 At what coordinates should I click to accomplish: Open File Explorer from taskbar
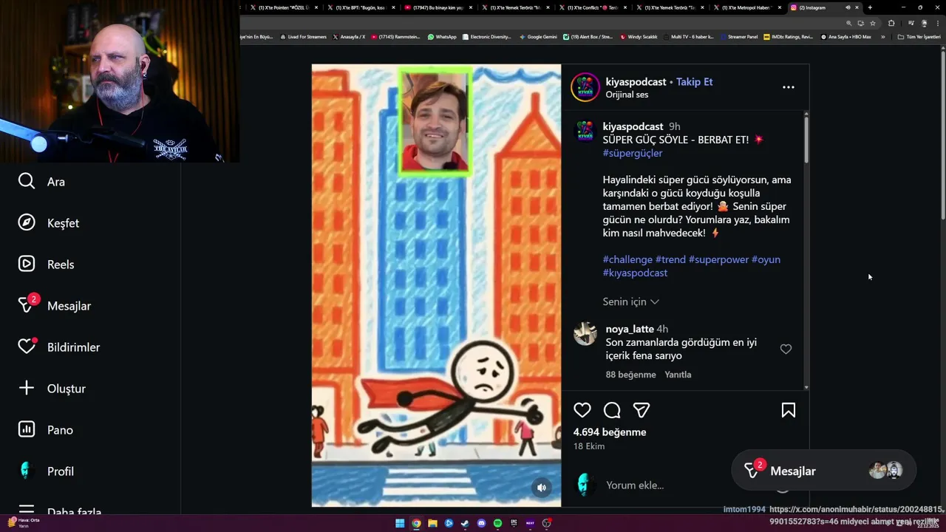[x=432, y=523]
